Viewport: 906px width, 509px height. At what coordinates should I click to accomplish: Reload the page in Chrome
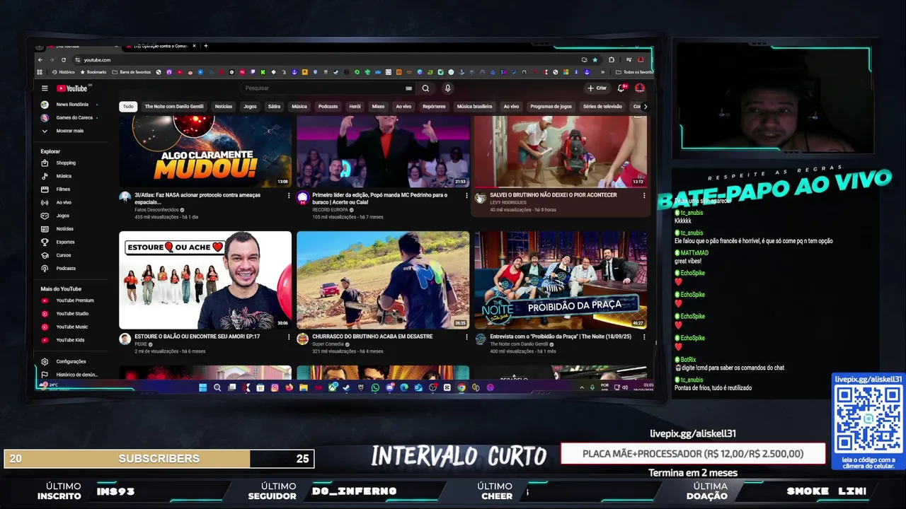tap(64, 60)
